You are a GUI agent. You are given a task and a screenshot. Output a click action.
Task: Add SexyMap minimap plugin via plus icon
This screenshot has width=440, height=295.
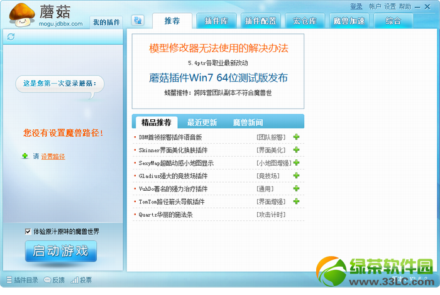296,163
